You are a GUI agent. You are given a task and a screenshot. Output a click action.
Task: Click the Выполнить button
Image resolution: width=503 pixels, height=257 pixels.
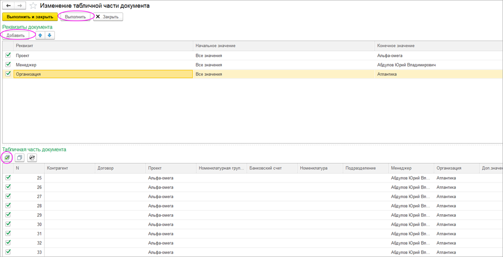click(75, 17)
